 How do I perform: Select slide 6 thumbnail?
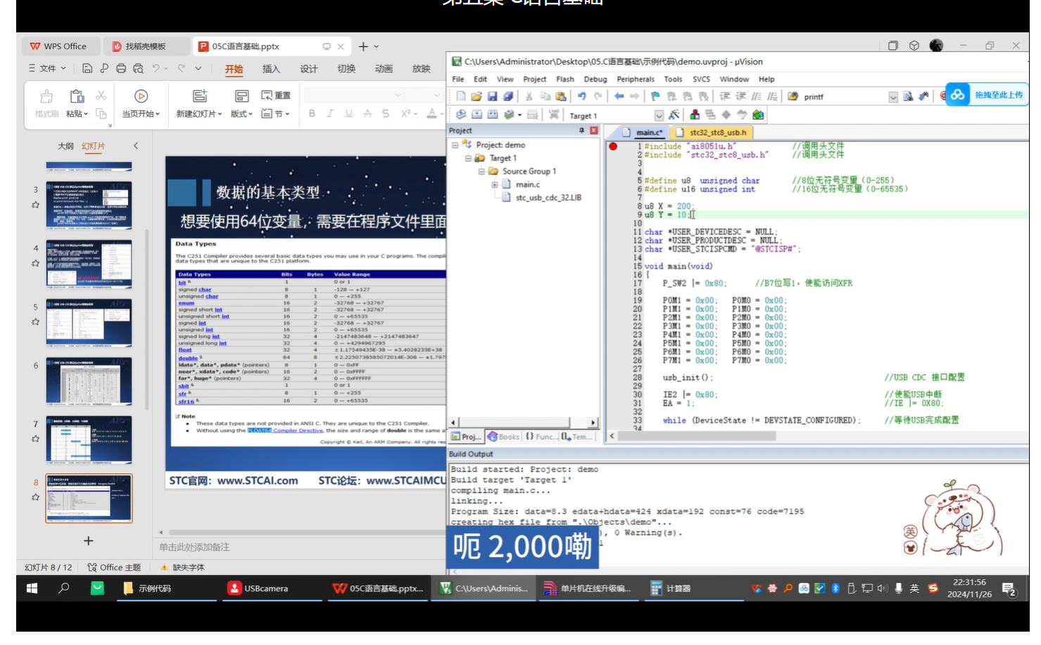(x=89, y=381)
